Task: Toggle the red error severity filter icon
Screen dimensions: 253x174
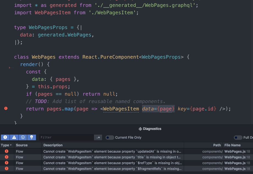Action: [5, 137]
